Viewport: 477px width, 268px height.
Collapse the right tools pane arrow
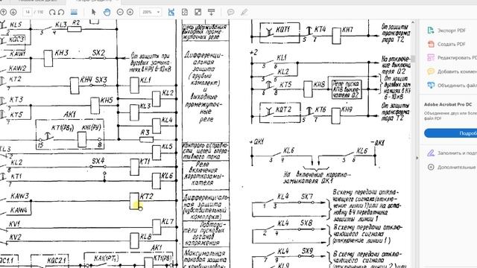[x=417, y=158]
